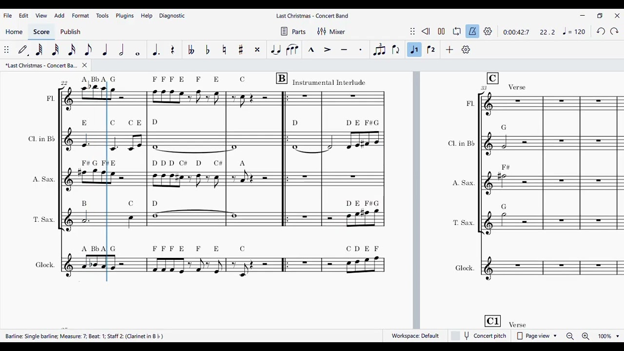Redo the last undone action

614,32
